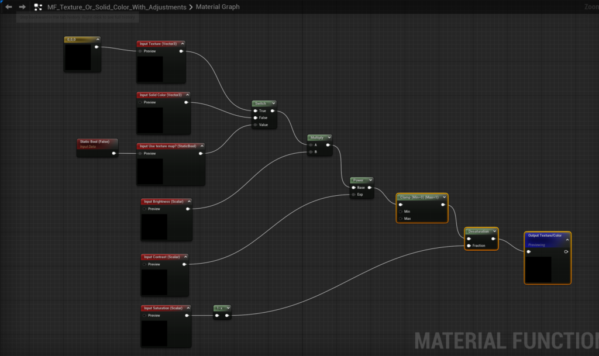Click the forward navigation arrow
This screenshot has width=599, height=356.
tap(22, 7)
